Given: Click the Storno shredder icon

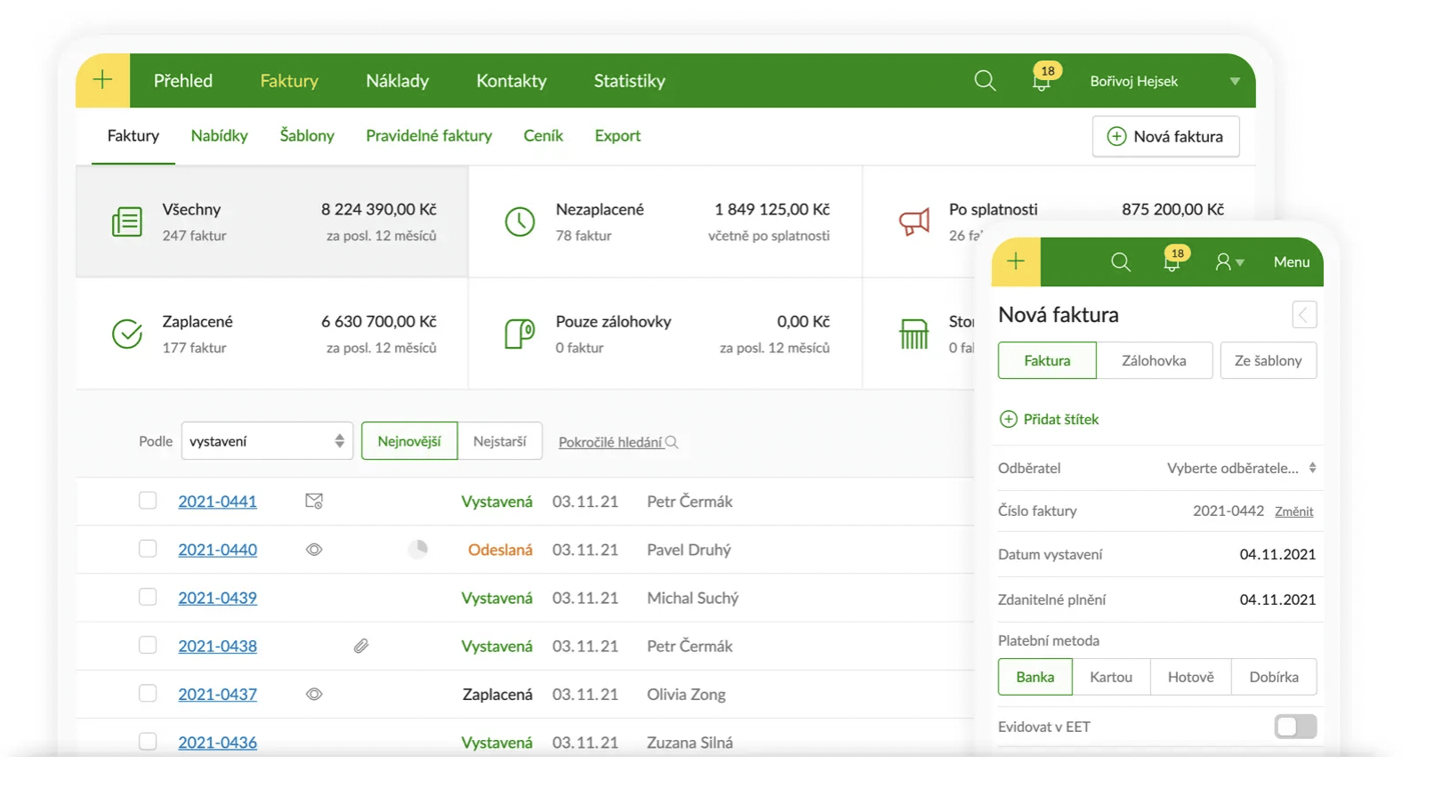Looking at the screenshot, I should (x=914, y=334).
